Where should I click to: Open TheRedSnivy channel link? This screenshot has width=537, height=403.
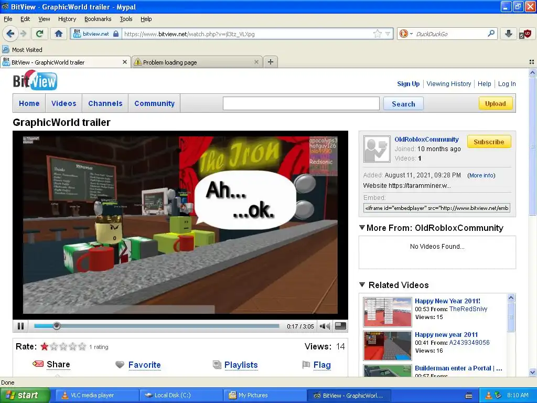point(468,309)
